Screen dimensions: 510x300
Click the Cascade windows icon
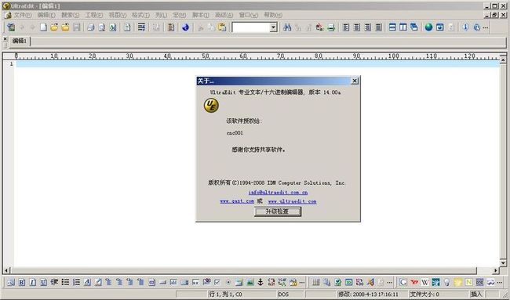pos(413,27)
